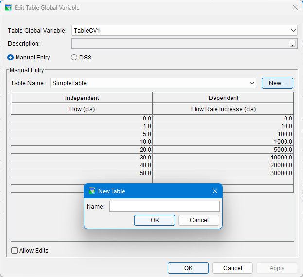Select the DSS radio button
This screenshot has width=303, height=277.
click(x=74, y=58)
